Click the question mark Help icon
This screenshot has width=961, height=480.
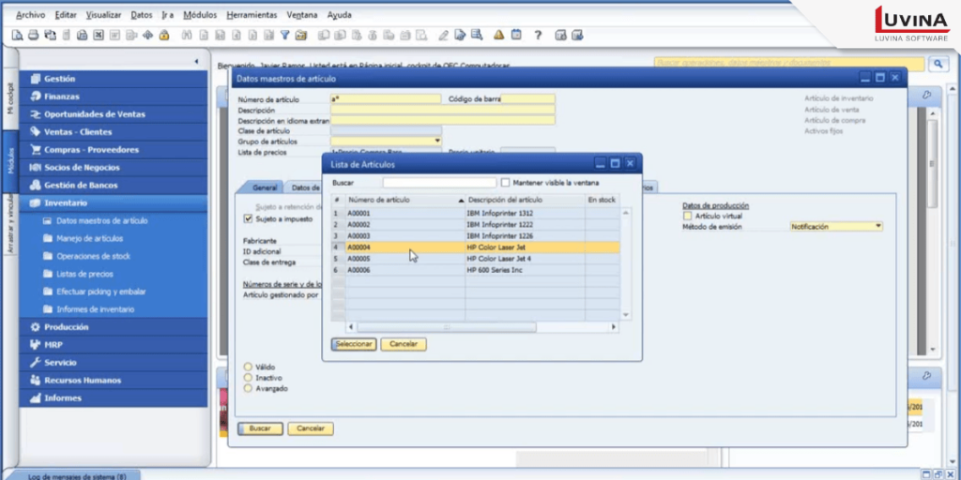click(538, 35)
